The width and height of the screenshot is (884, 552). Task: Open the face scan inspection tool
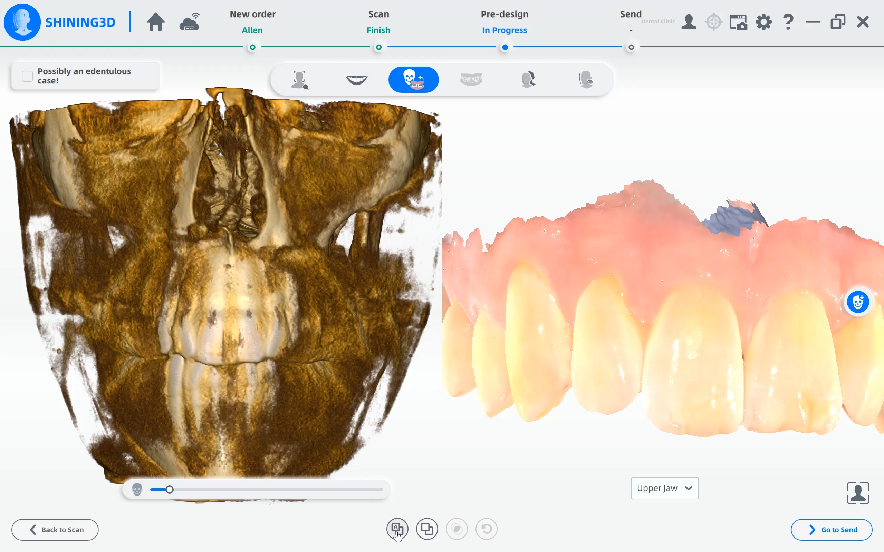point(299,80)
